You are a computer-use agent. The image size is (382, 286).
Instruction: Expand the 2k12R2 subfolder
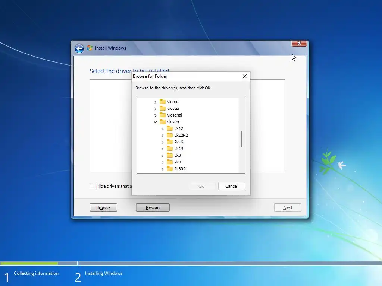[163, 136]
